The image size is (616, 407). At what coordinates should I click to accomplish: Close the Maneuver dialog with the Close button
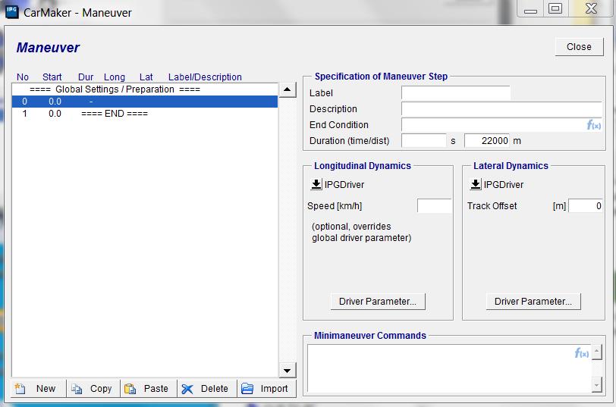(579, 47)
